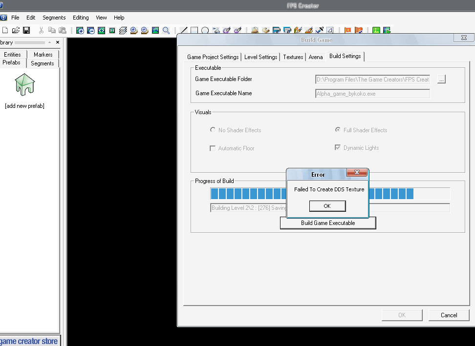
Task: Save the level with floppy disk icon
Action: 26,30
